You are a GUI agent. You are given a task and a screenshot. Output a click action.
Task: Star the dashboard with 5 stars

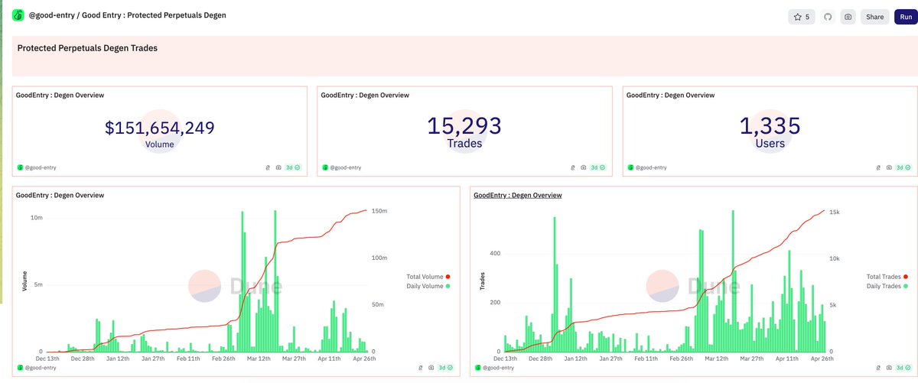point(802,17)
